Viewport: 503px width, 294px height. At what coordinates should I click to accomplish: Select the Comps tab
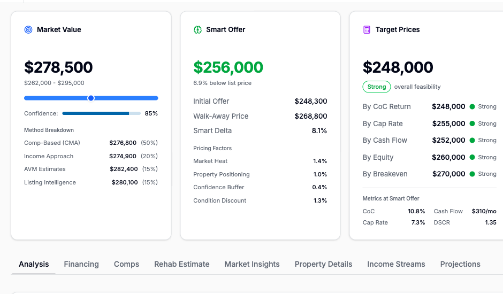point(126,264)
